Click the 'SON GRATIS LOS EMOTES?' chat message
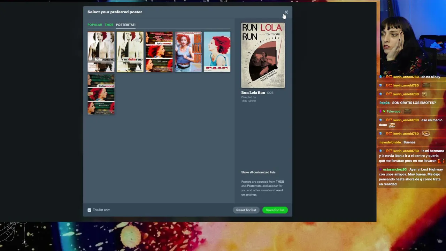 pos(414,103)
